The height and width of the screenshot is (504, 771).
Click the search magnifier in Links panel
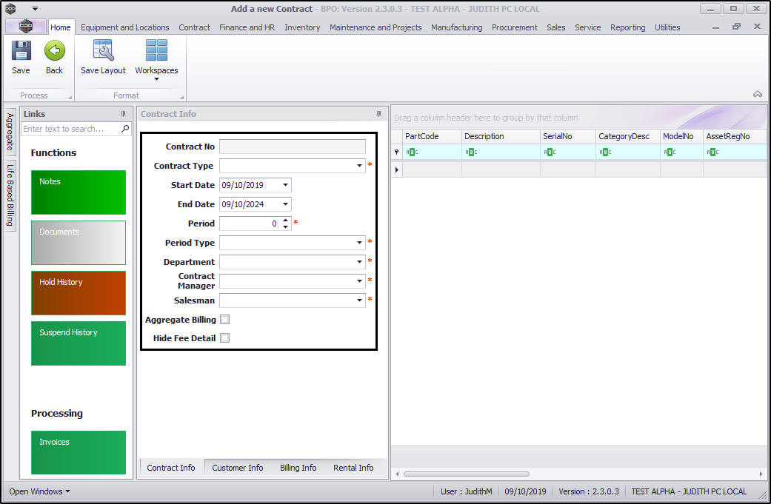[x=125, y=129]
